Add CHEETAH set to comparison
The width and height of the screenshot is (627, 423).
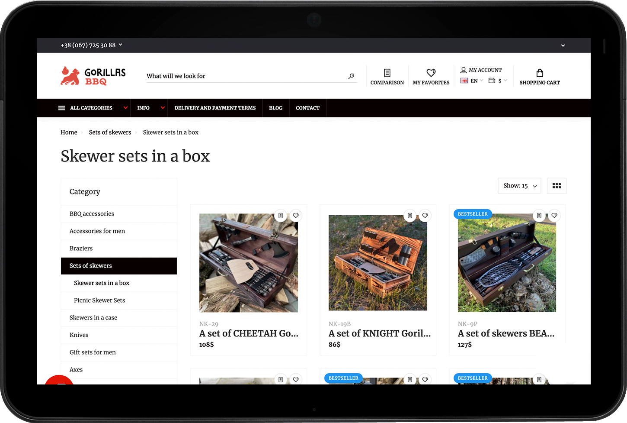[281, 216]
